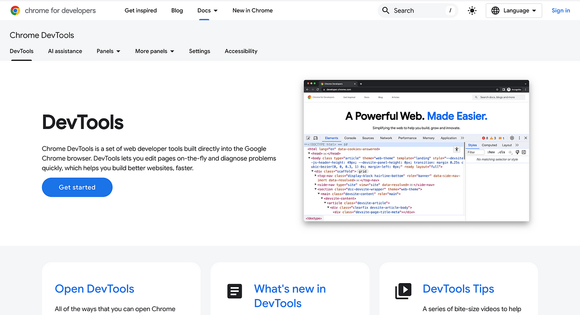Go to the Settings tab

(200, 51)
